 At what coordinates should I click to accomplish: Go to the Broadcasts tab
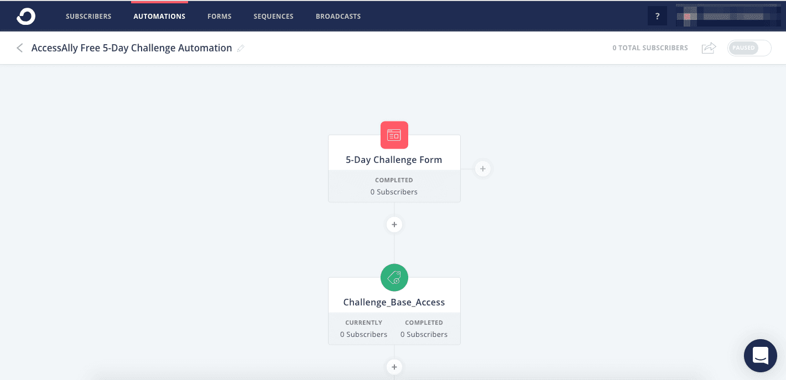[338, 17]
